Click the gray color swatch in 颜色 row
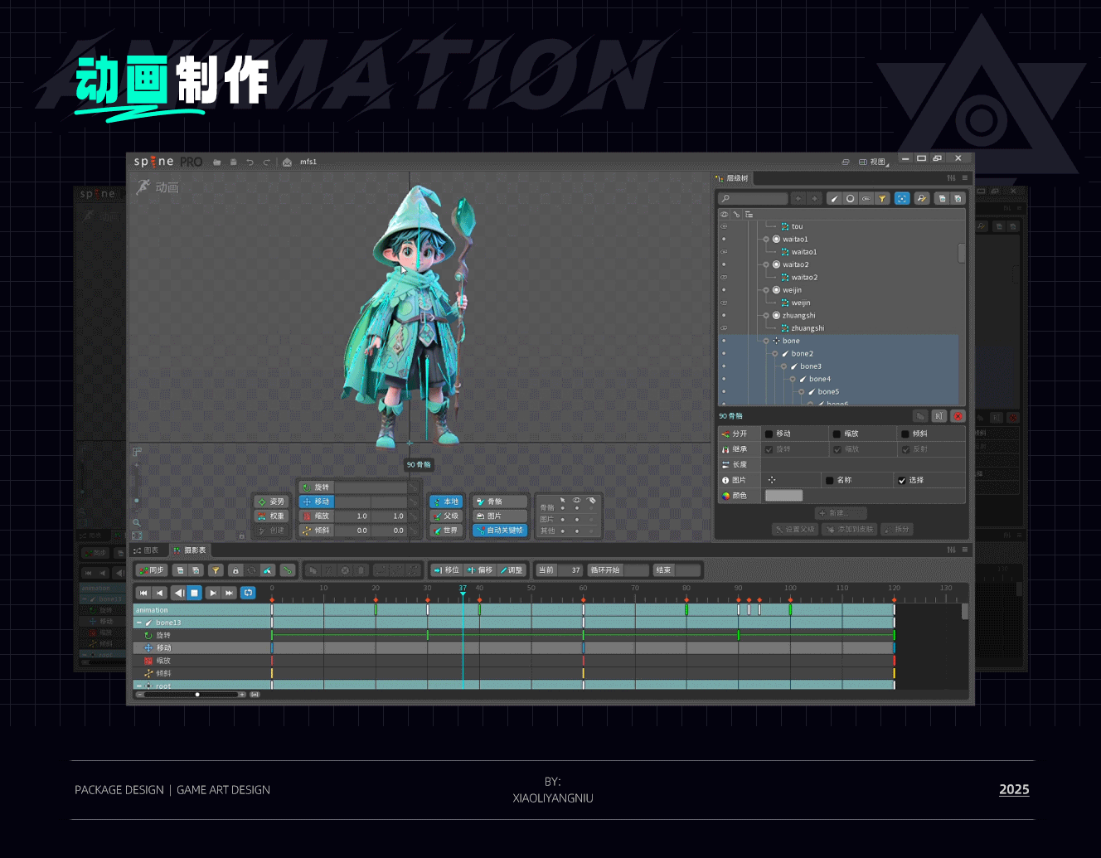This screenshot has height=858, width=1101. click(783, 496)
